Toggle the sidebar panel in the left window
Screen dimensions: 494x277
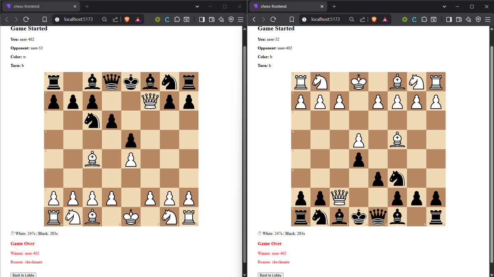202,19
